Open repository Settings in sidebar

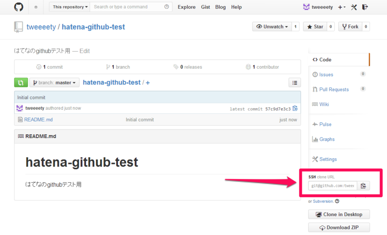click(x=328, y=159)
